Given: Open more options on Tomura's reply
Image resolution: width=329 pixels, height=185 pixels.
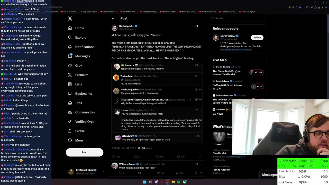Looking at the screenshot, I should click(201, 65).
